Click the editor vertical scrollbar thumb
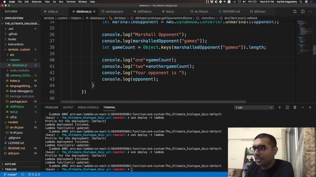 point(315,50)
